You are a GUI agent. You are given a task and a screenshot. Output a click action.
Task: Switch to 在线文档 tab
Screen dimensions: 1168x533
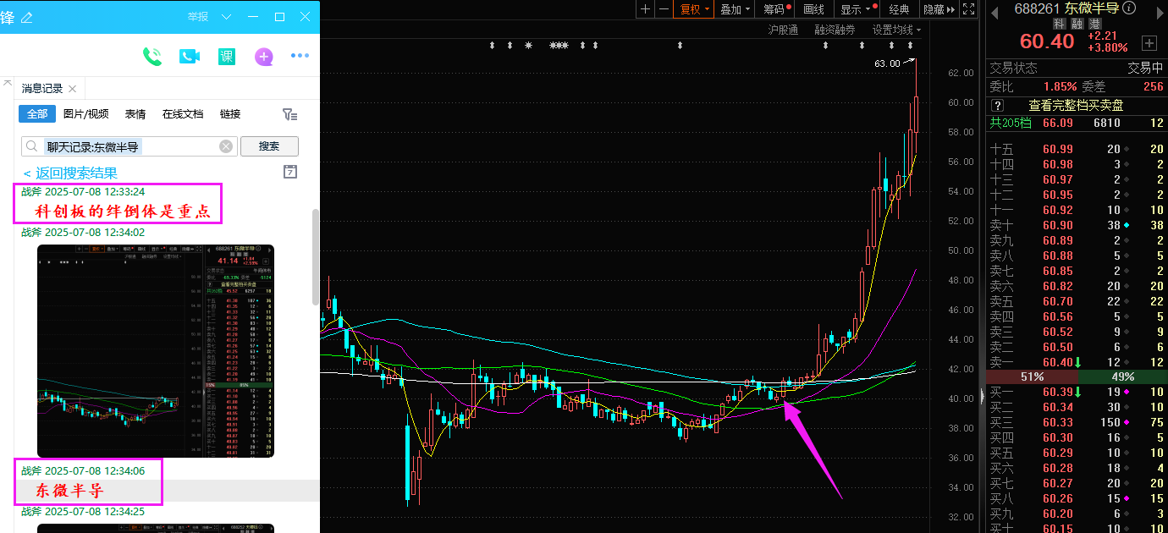183,114
